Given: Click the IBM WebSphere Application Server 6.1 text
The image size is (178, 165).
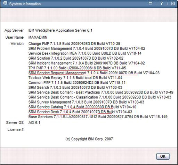Looking at the screenshot, I should coord(60,30).
